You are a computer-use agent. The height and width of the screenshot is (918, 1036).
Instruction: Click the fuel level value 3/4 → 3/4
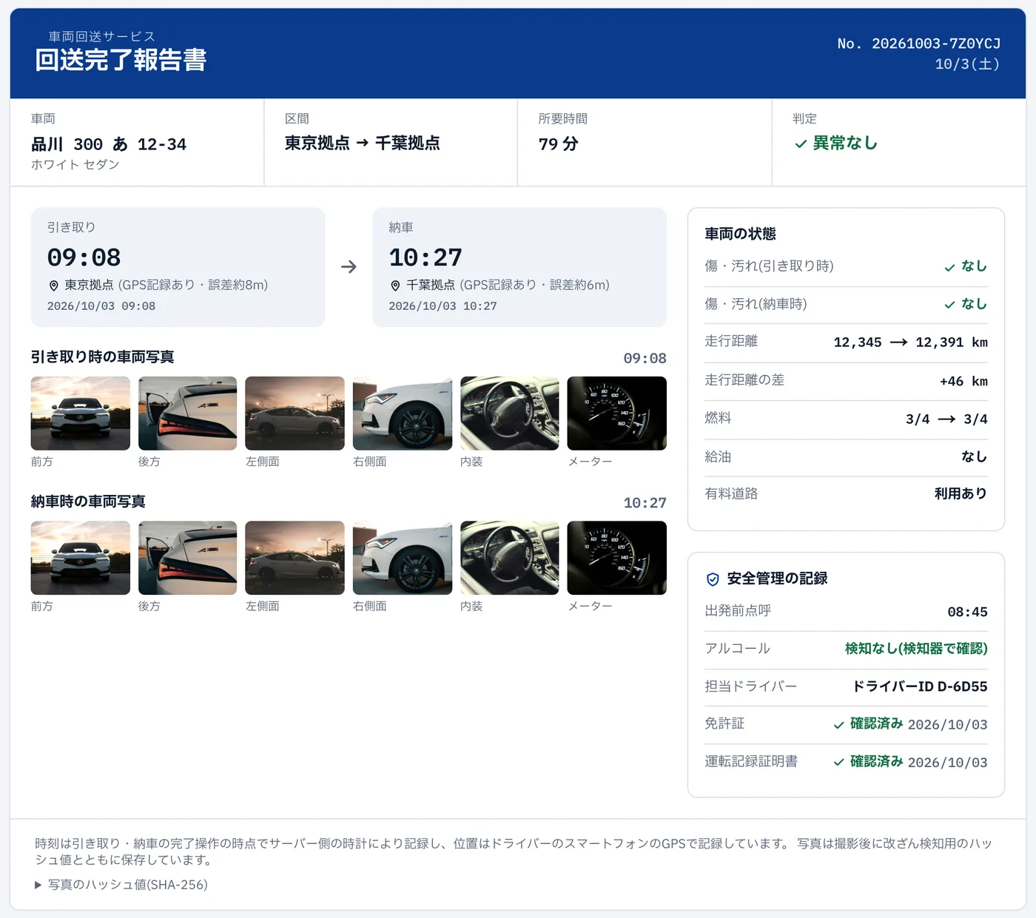pyautogui.click(x=947, y=419)
